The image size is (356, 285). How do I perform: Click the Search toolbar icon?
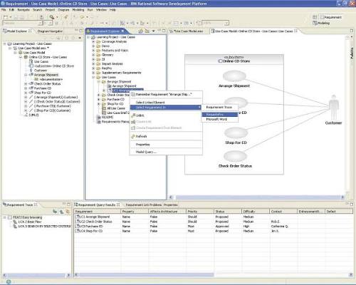(x=52, y=17)
